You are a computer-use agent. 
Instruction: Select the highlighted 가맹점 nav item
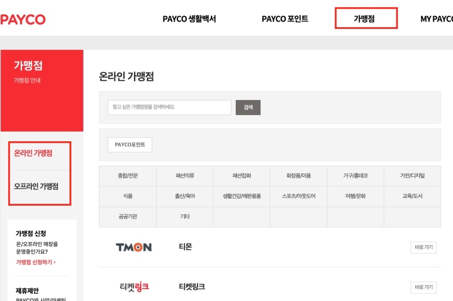point(366,18)
